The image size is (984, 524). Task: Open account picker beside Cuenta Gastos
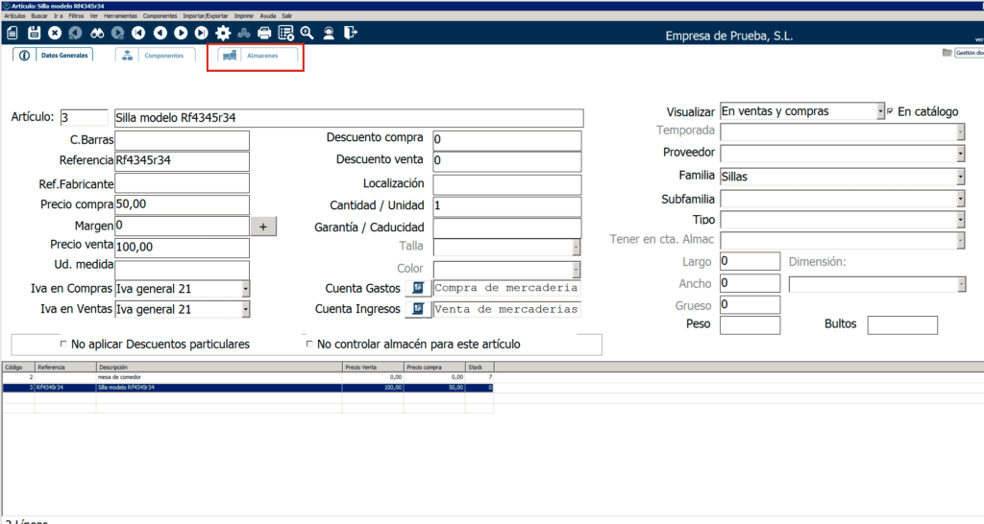pyautogui.click(x=418, y=288)
